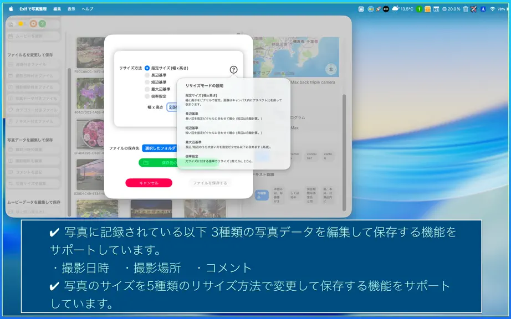
Task: Select the 404C7D02 purple flowers thumbnail
Action: tap(90, 94)
